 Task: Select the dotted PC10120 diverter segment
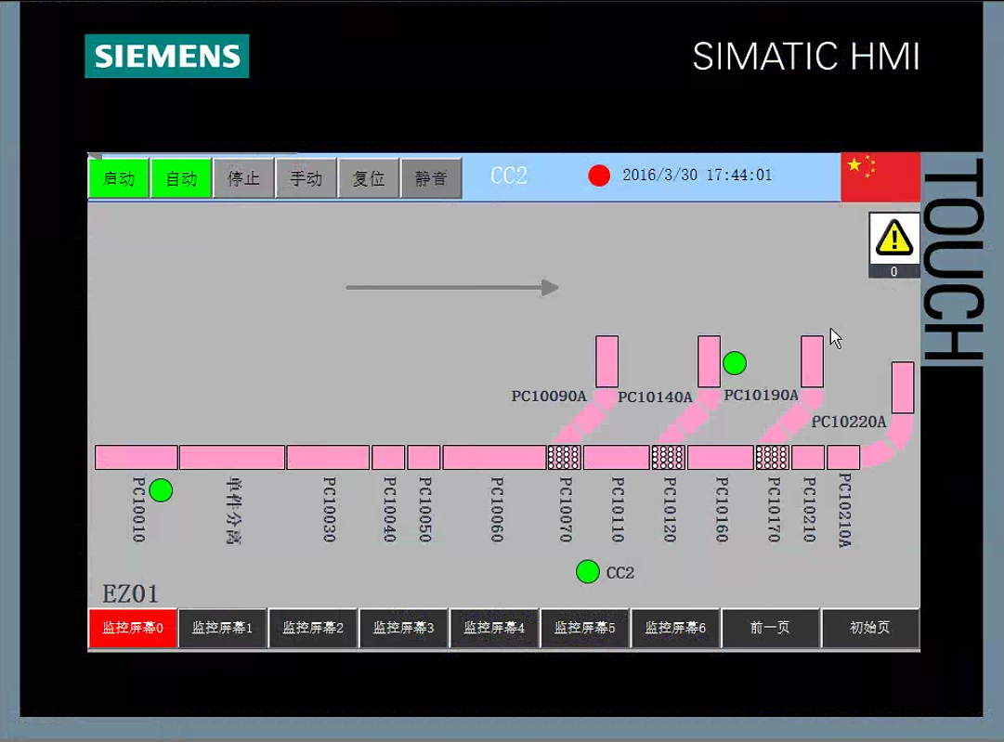668,457
